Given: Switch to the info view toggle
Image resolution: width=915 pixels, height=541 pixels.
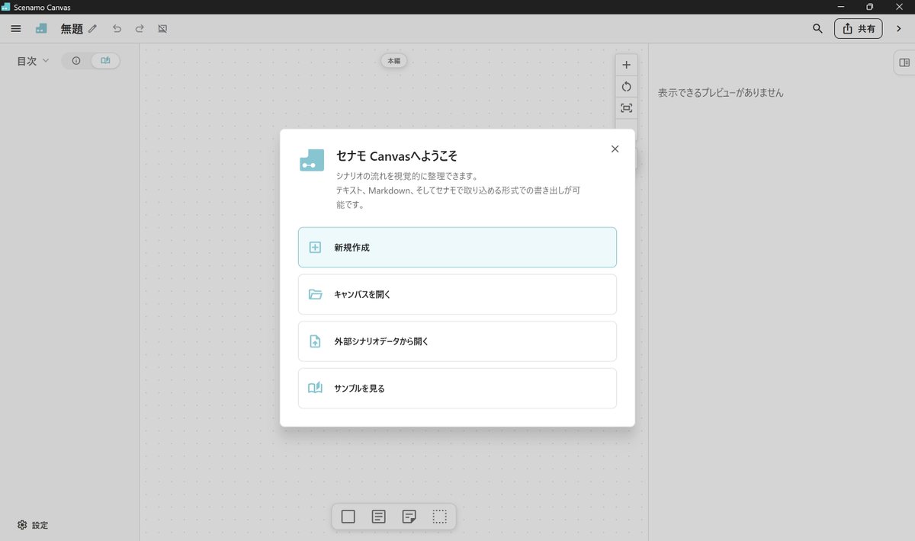Looking at the screenshot, I should (x=76, y=61).
